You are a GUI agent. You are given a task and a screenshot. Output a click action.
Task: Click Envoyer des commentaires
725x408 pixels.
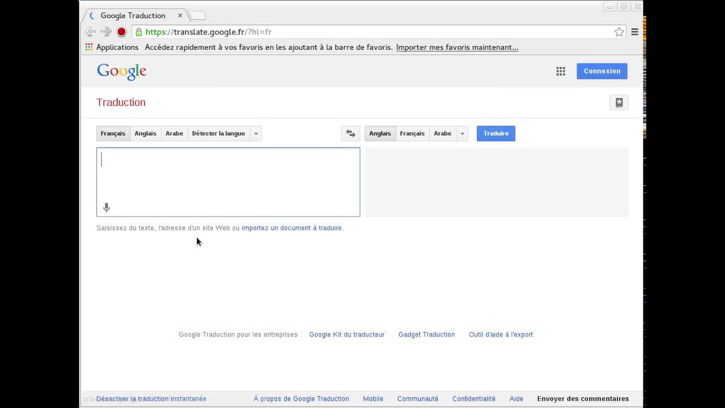click(x=583, y=398)
